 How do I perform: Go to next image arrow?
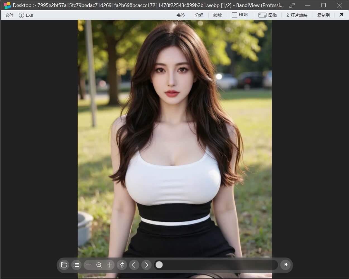(147, 265)
